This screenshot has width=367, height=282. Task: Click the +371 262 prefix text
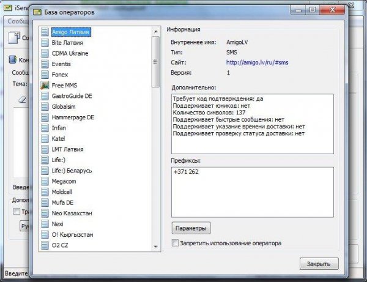186,172
